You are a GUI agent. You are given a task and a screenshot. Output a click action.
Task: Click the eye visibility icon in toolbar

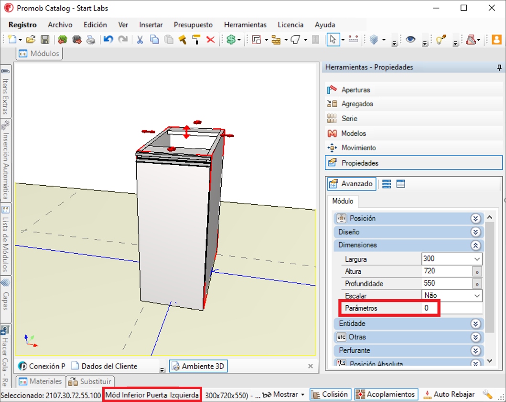[410, 39]
